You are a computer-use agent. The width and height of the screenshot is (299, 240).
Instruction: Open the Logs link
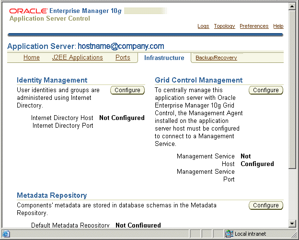[203, 26]
